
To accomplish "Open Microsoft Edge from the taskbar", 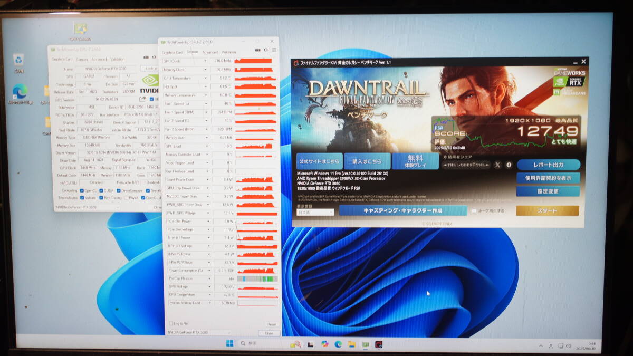I will click(x=338, y=344).
